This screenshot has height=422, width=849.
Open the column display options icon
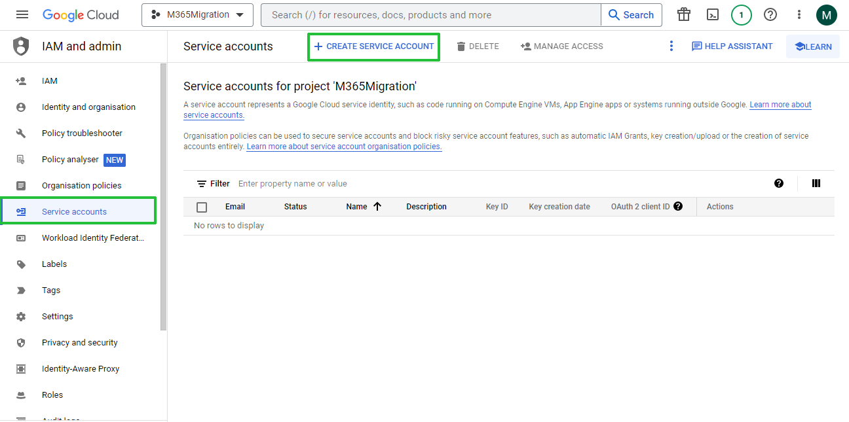pyautogui.click(x=816, y=183)
